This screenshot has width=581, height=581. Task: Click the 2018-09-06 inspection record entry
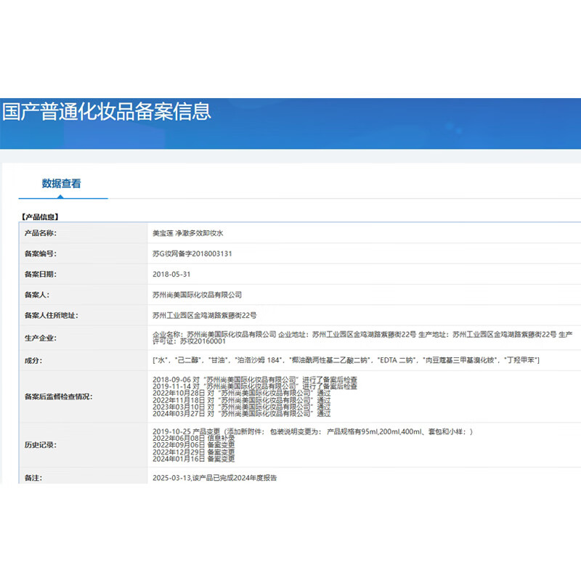click(x=254, y=379)
